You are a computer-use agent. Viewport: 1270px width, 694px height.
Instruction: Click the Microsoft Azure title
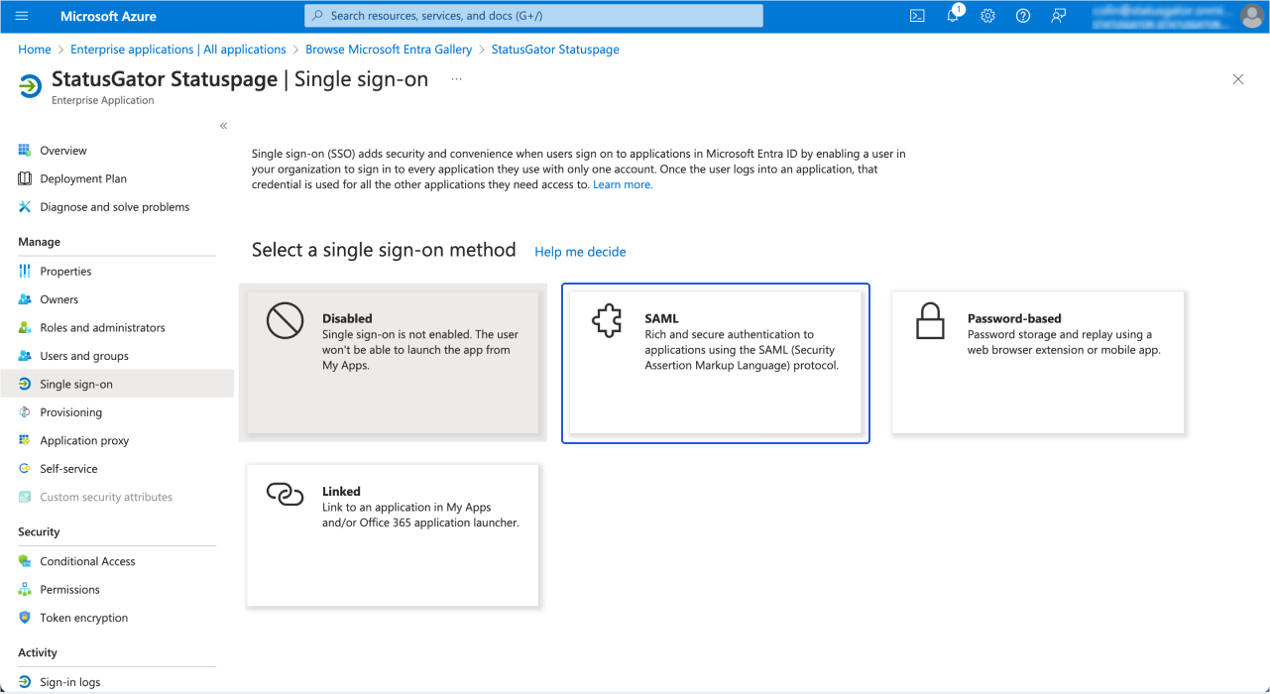pos(108,16)
